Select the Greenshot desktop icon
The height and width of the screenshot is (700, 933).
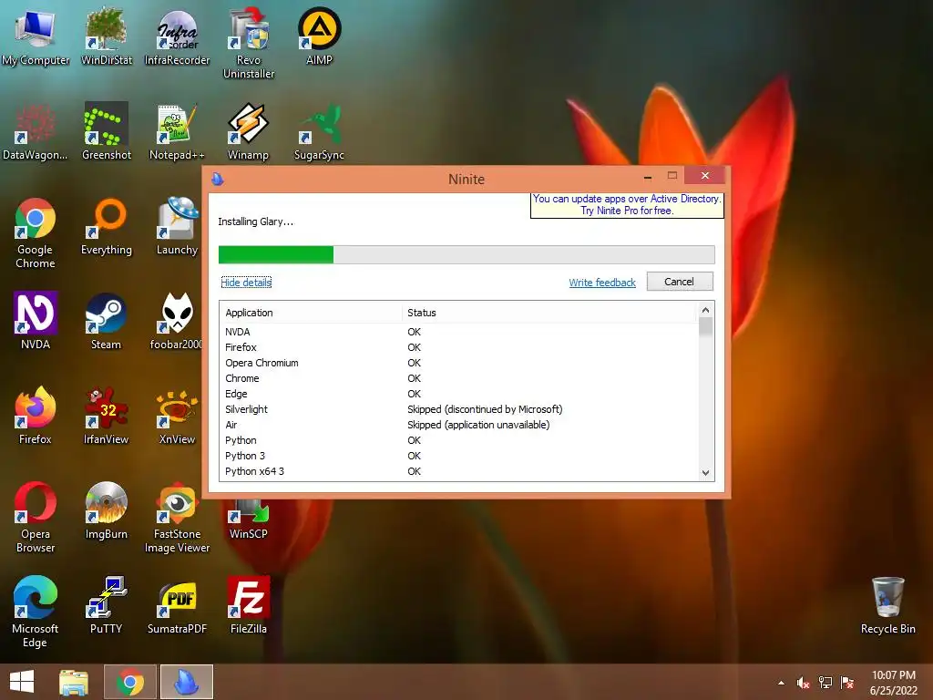pos(106,131)
